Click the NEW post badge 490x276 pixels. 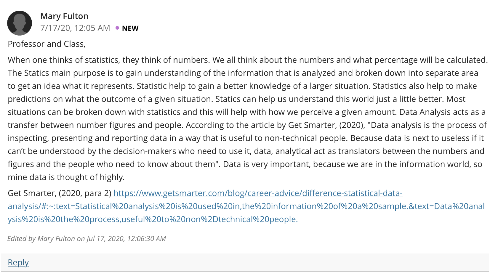pos(130,28)
